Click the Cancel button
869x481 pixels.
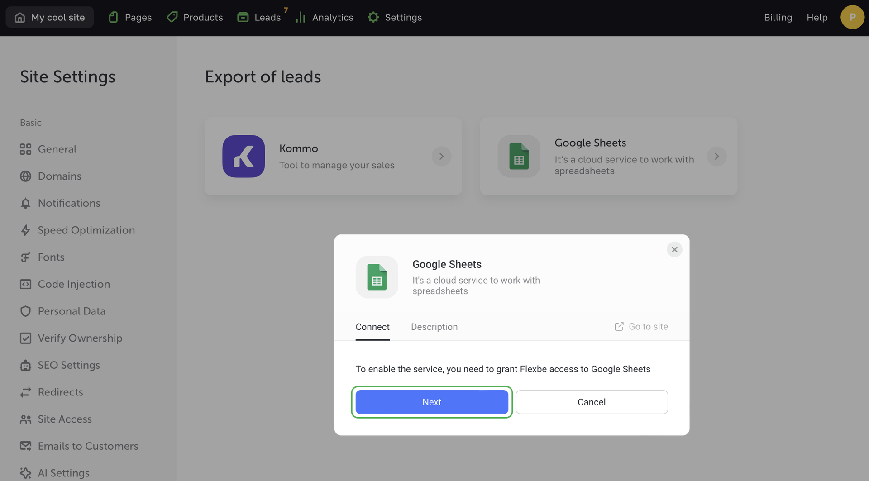[x=591, y=402]
